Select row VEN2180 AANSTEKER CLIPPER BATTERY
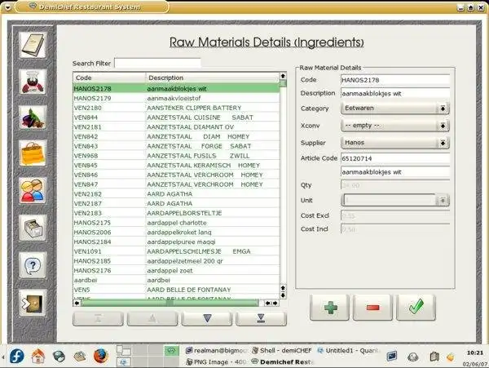This screenshot has height=368, width=489. click(176, 108)
